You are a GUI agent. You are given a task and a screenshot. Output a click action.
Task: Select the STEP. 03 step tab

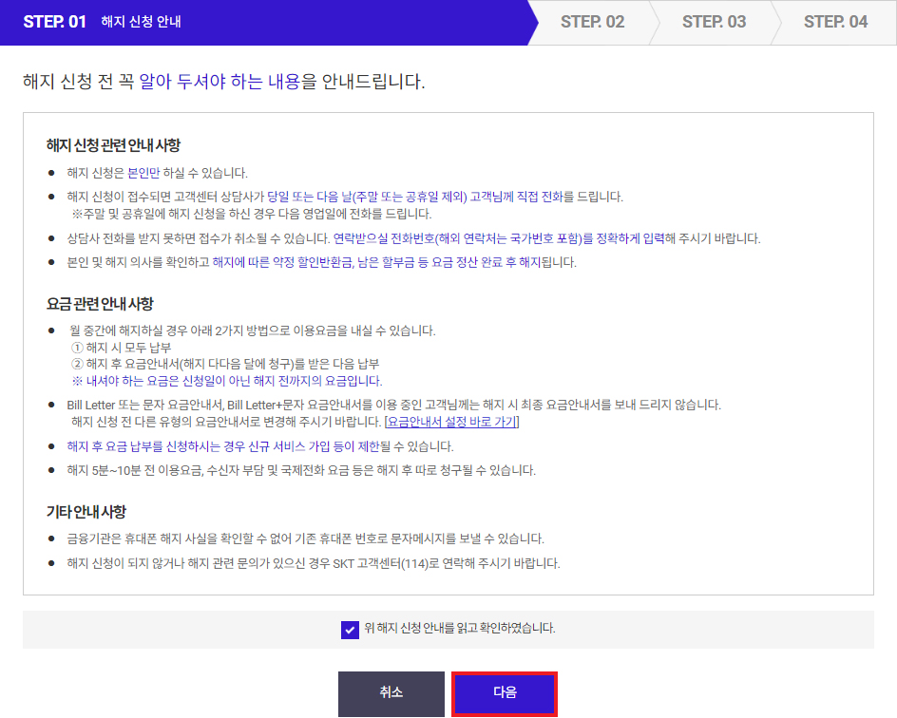[714, 22]
